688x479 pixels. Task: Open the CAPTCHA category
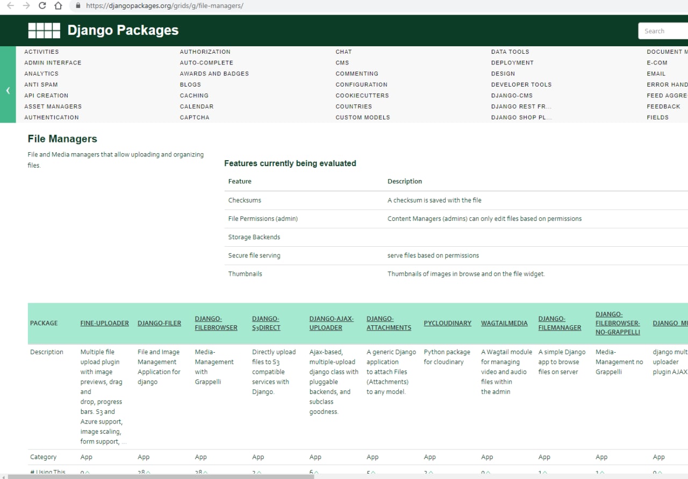coord(195,117)
